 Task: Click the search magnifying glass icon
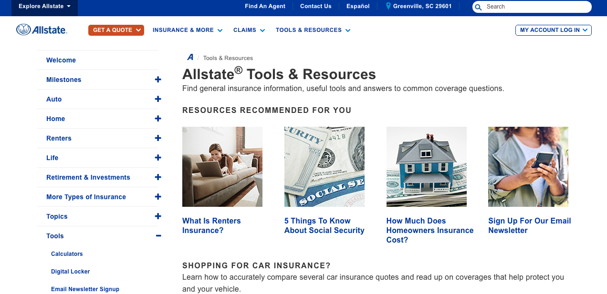[x=478, y=7]
